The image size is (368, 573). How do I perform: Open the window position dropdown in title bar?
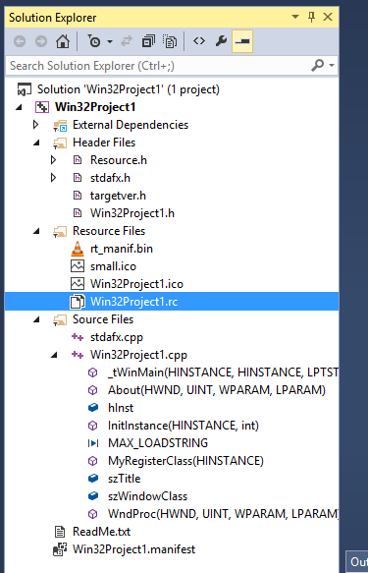click(x=295, y=17)
